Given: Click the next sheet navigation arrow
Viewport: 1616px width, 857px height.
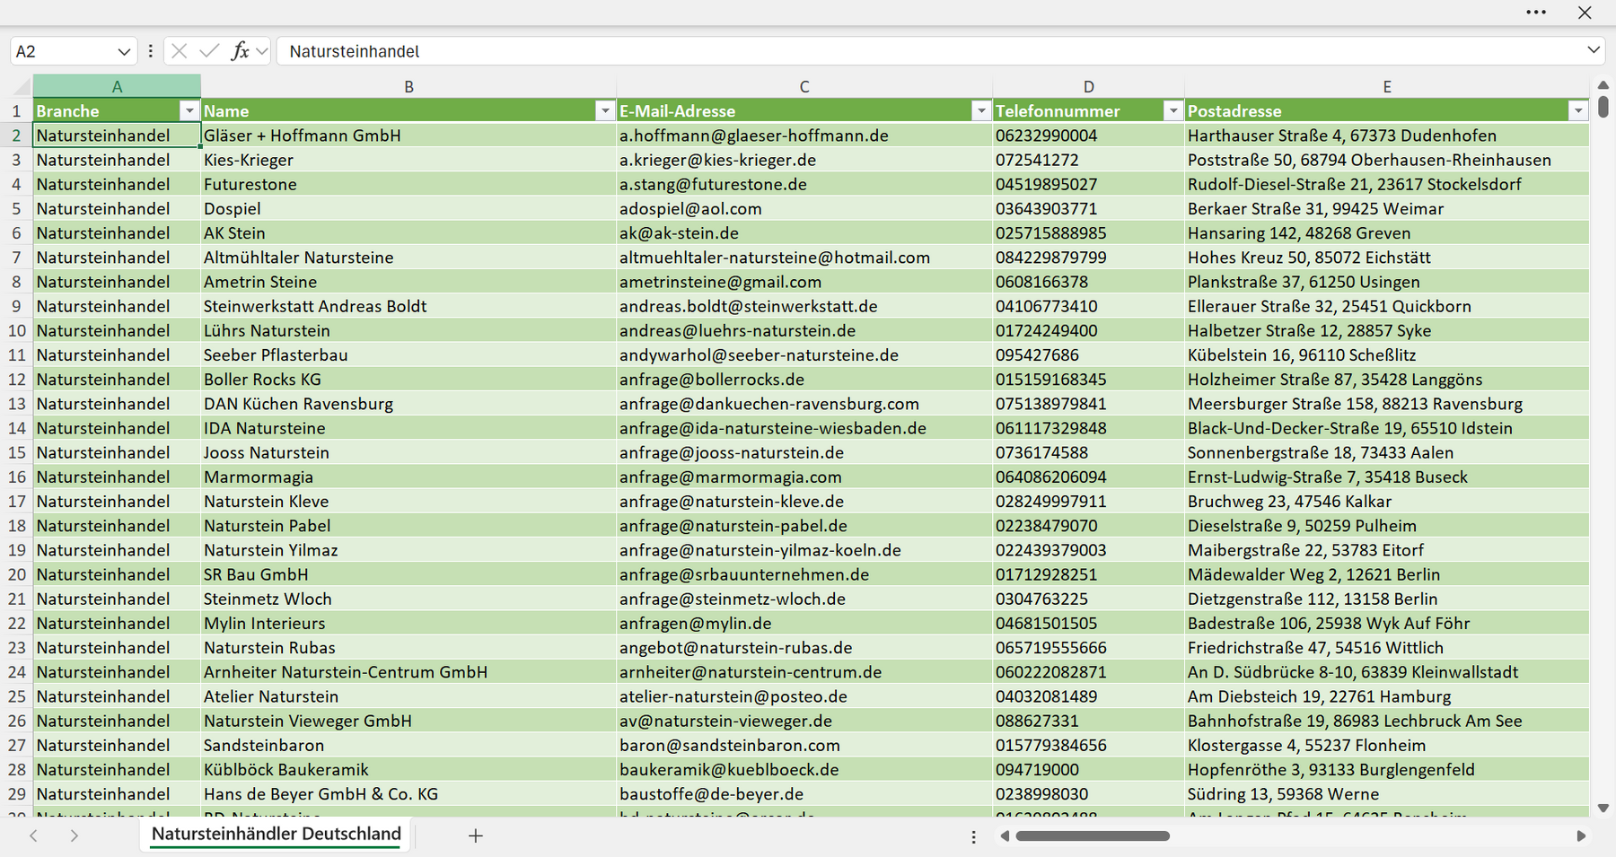Looking at the screenshot, I should (x=75, y=835).
